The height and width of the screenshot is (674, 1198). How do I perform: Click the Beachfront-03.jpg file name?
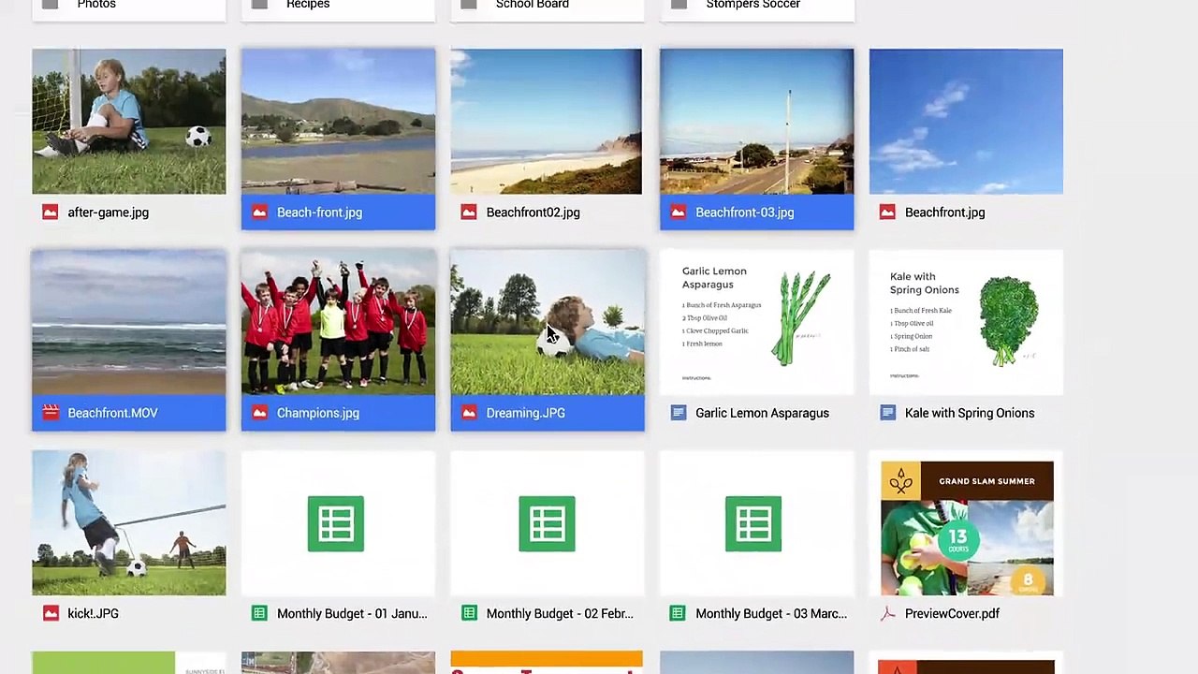coord(744,212)
